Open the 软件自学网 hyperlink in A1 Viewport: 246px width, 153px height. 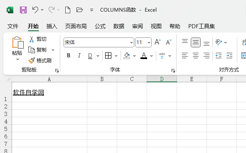[28, 92]
